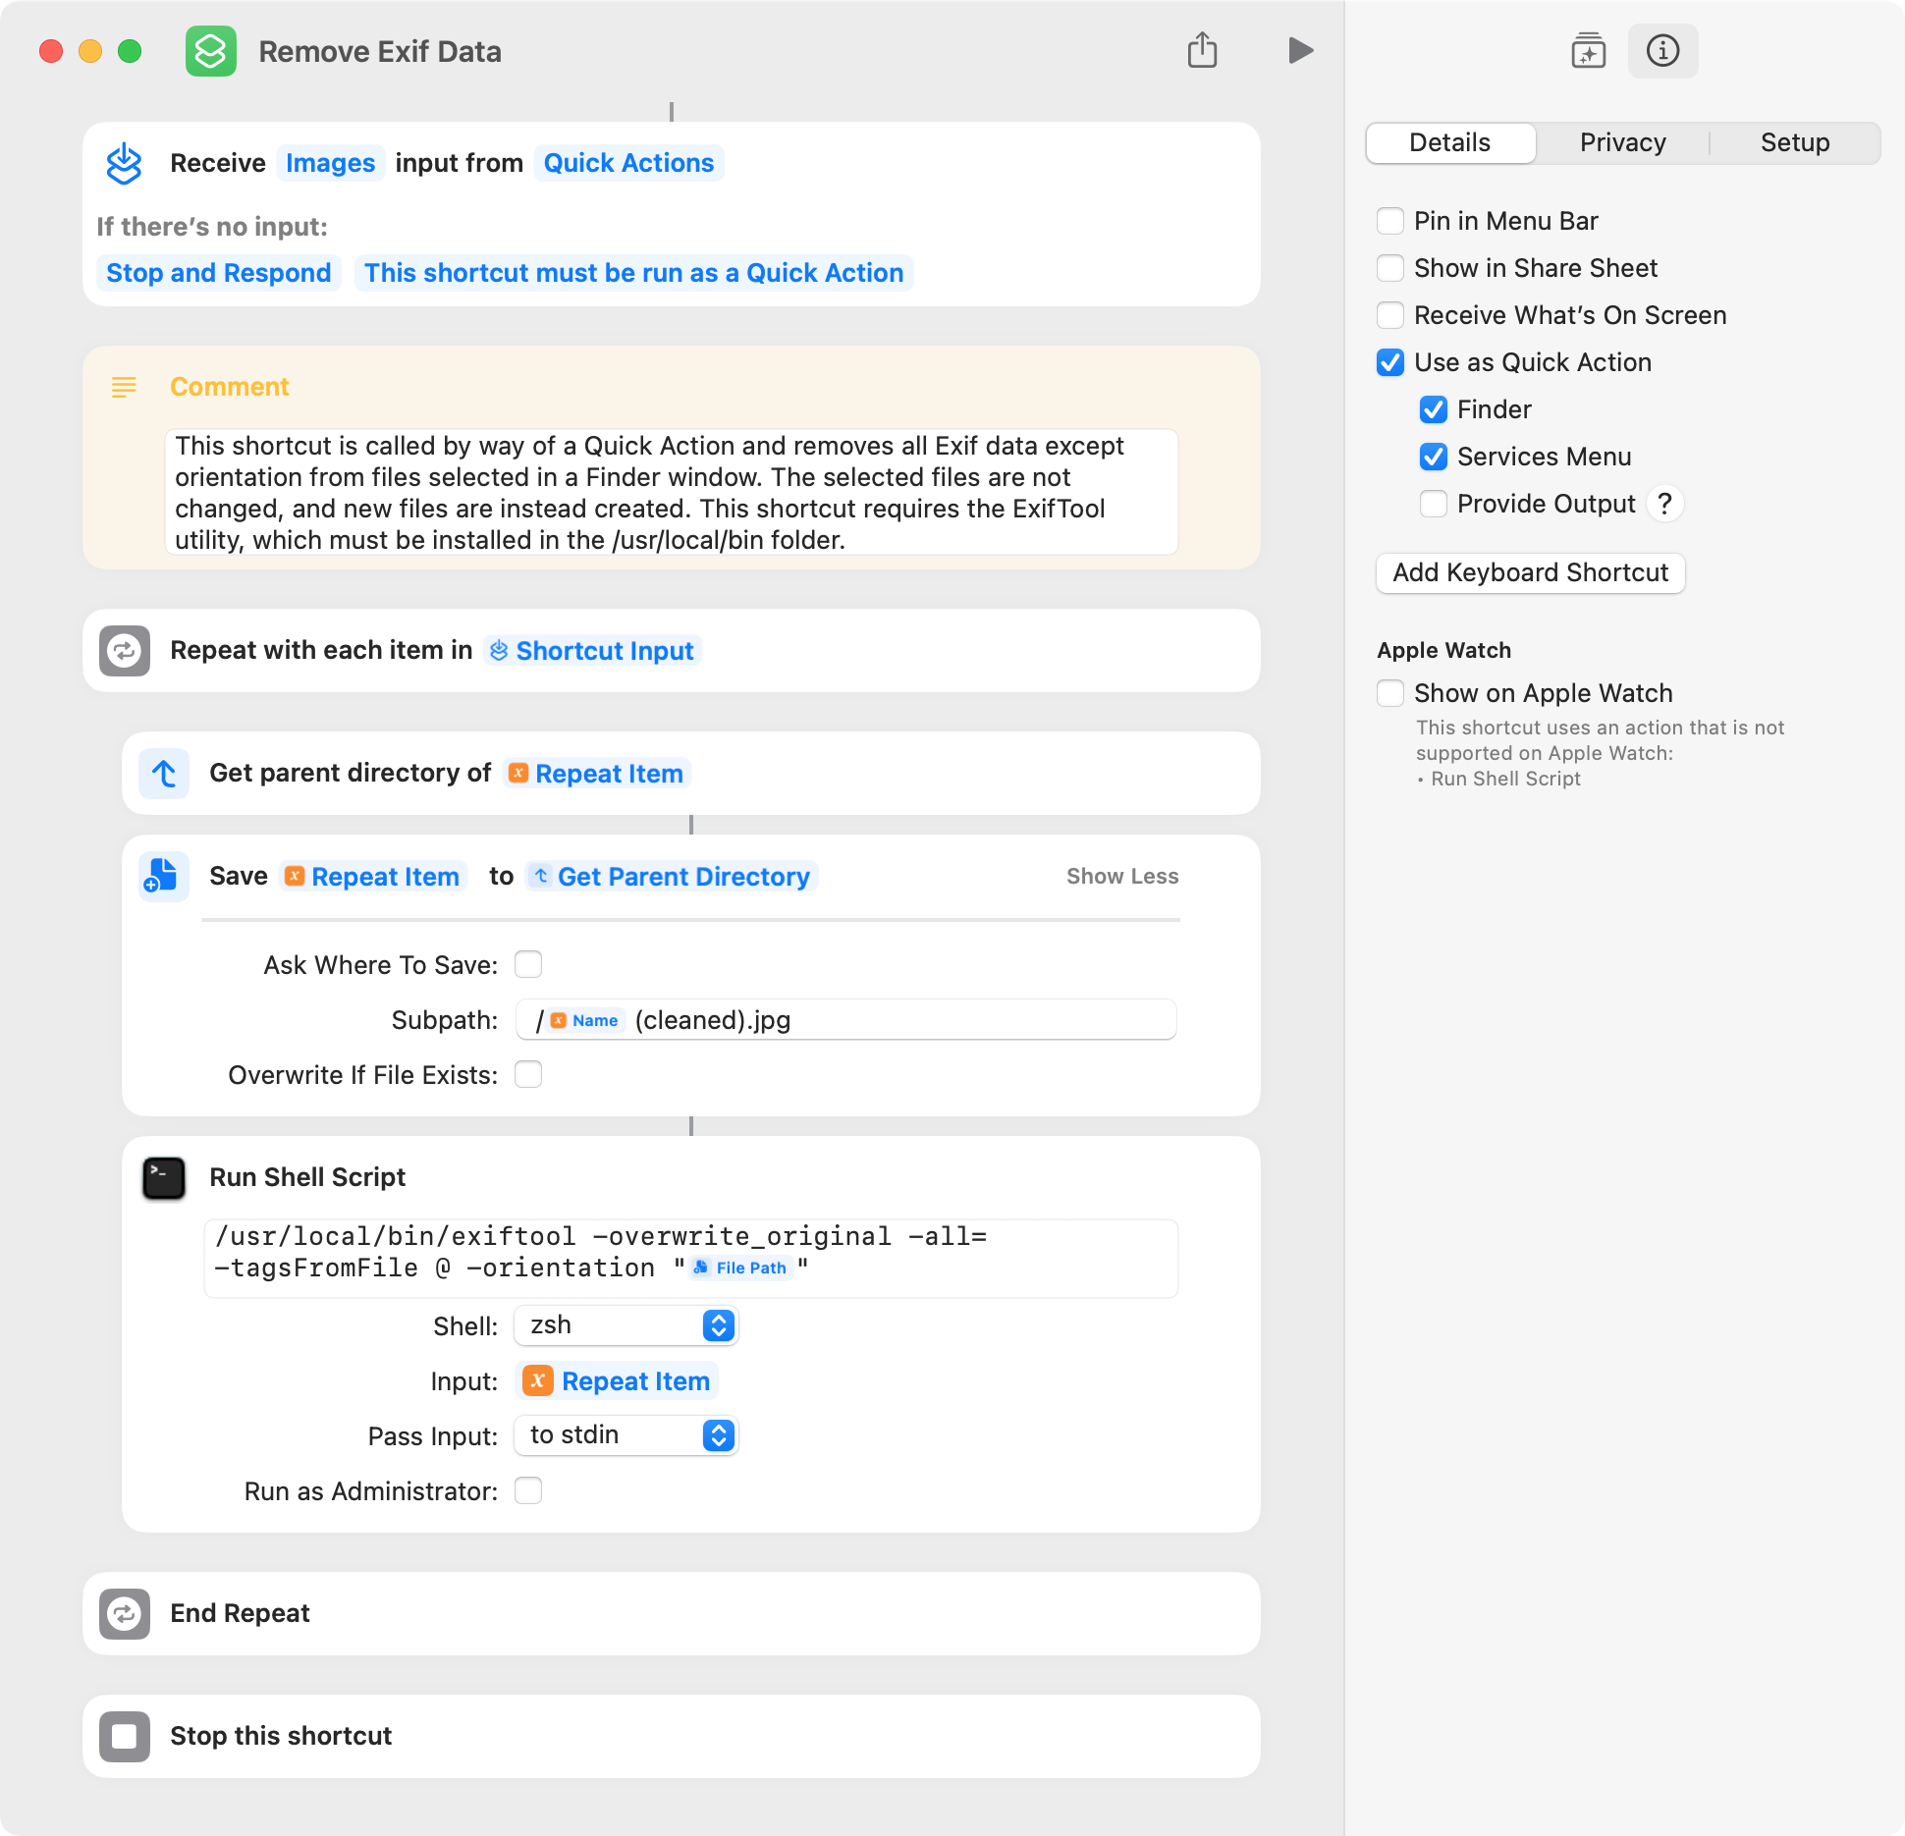
Task: Open the Shell zsh dropdown
Action: pyautogui.click(x=626, y=1325)
